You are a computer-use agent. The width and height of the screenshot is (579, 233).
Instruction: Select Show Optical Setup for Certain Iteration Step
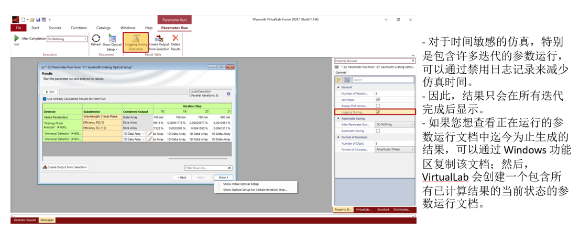tap(255, 190)
